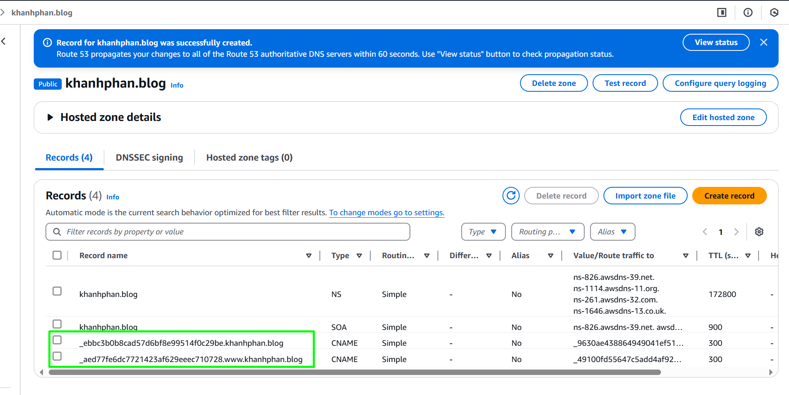This screenshot has height=395, width=789.
Task: Click the search magnifier icon in the filter box
Action: [x=57, y=232]
